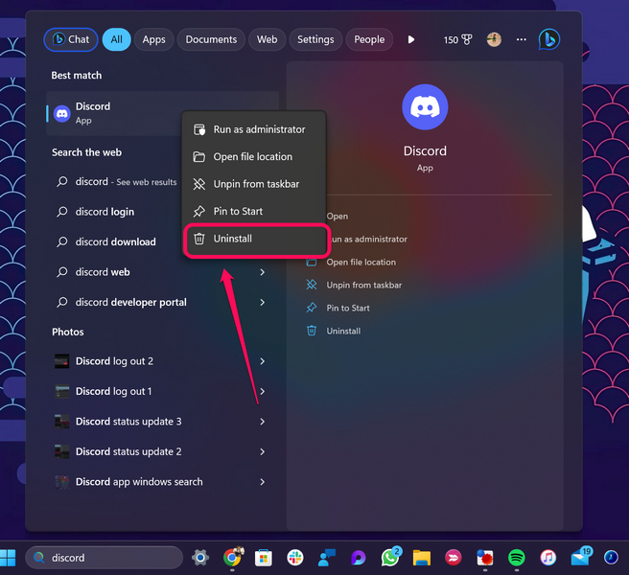Expand the 'discord web' suggestion chevron

coord(262,272)
